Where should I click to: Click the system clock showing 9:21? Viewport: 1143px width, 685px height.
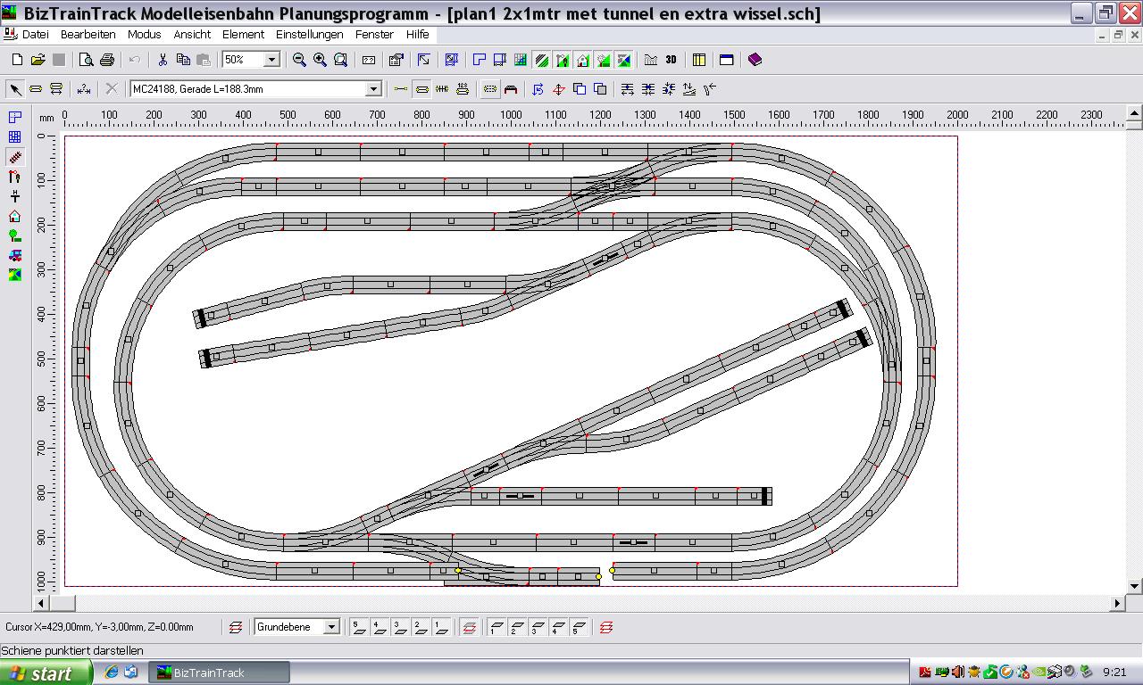point(1114,673)
